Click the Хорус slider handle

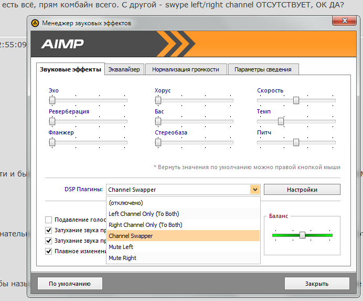coord(158,100)
